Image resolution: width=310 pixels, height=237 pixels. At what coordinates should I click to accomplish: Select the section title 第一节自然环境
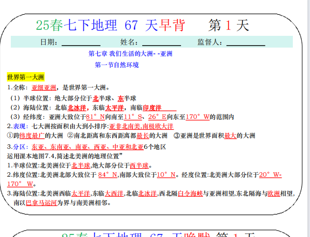click(x=117, y=65)
